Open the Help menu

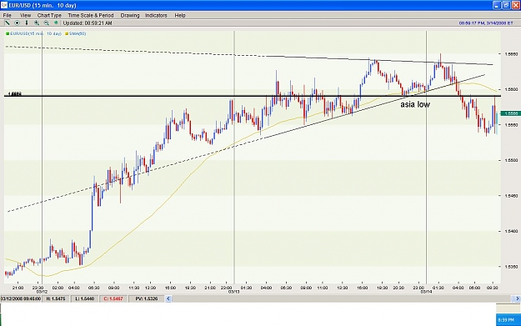pyautogui.click(x=180, y=15)
